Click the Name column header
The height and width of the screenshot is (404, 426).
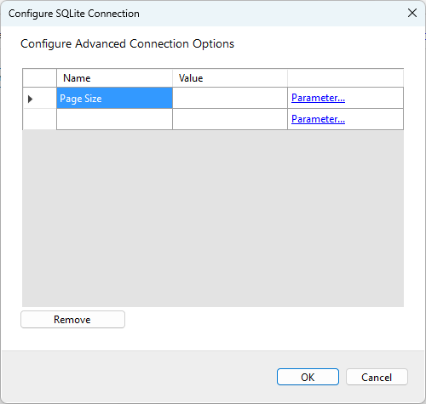pyautogui.click(x=114, y=78)
